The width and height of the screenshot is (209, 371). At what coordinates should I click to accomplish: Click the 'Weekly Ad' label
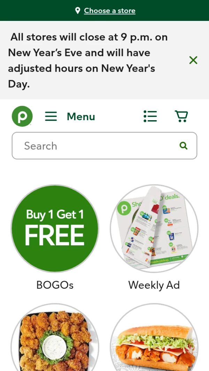pos(154,285)
